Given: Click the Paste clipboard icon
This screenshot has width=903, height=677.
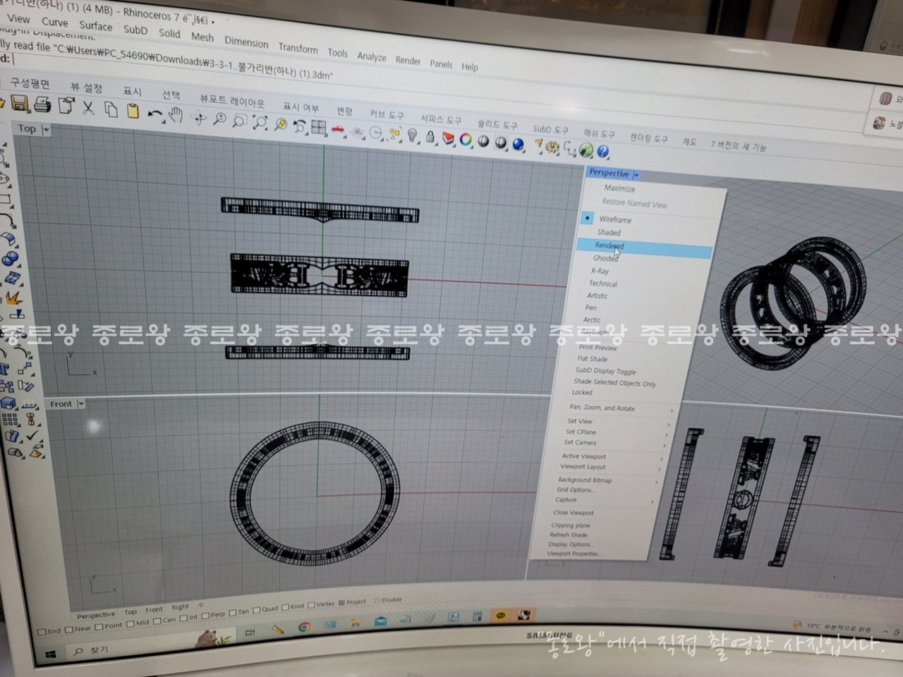Looking at the screenshot, I should 133,111.
